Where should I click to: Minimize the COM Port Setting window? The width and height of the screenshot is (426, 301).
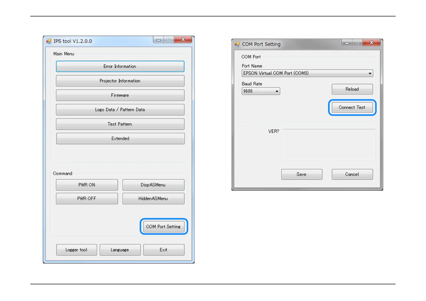click(x=347, y=43)
